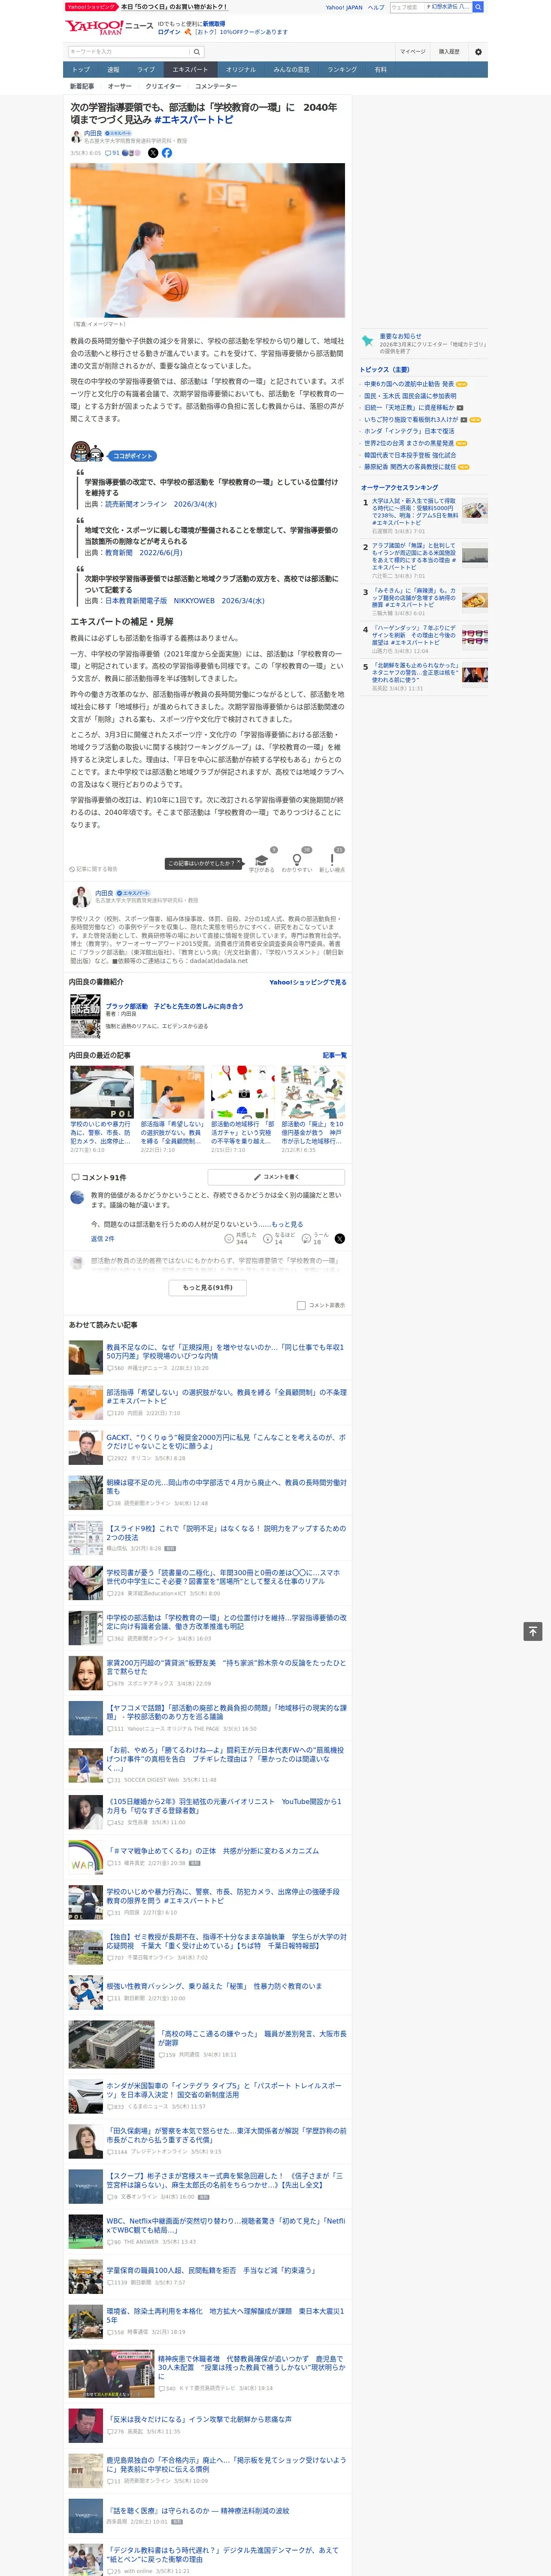
Task: Click the マイページ button
Action: coord(413,52)
